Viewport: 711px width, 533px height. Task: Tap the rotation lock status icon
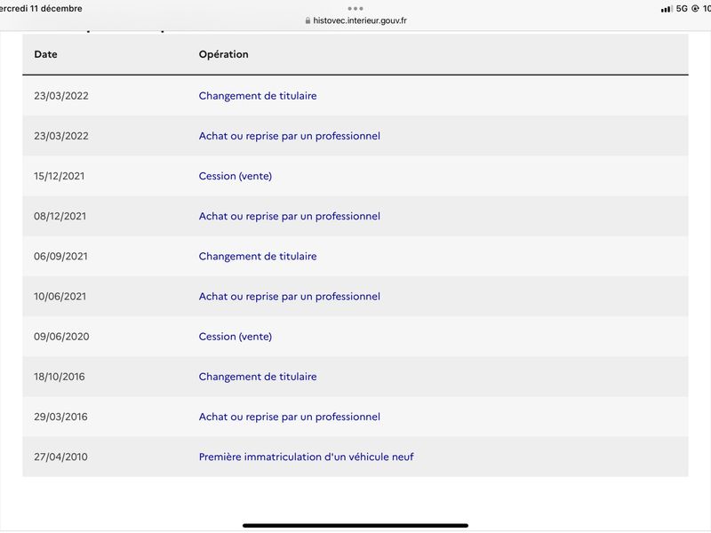(695, 9)
